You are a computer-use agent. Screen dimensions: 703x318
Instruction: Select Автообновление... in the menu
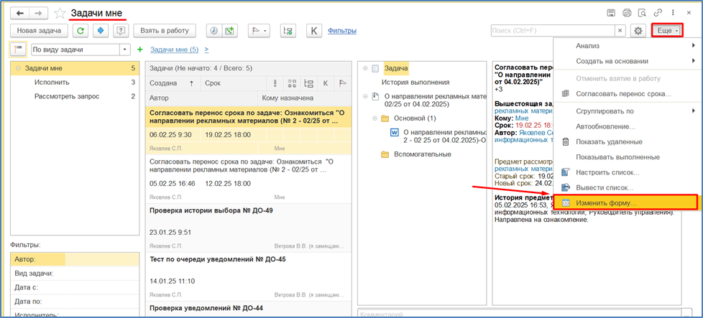click(x=628, y=127)
